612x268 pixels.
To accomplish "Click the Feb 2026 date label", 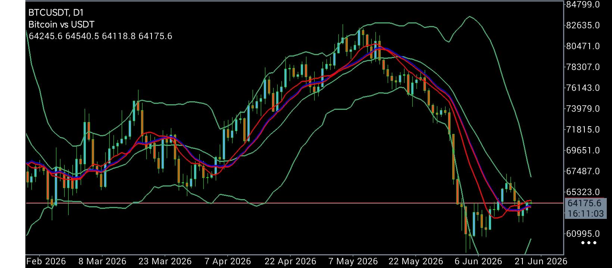I will 46,261.
